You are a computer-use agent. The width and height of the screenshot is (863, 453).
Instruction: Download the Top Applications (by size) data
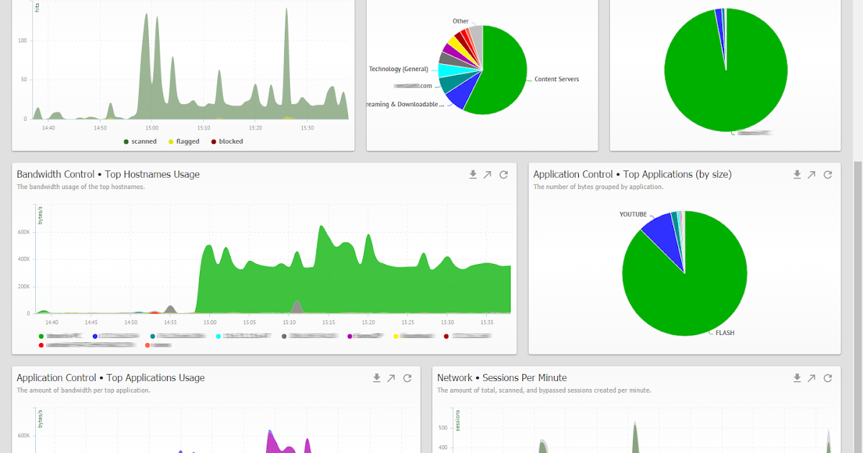coord(797,174)
